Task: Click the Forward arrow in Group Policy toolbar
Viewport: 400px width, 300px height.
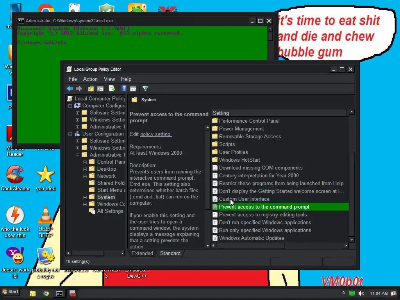Action: 79,89
